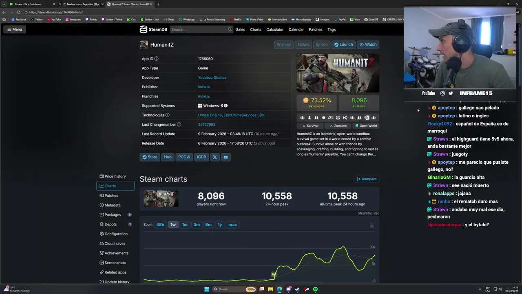
Task: Click the Last Changenumber help icon
Action: click(x=179, y=125)
